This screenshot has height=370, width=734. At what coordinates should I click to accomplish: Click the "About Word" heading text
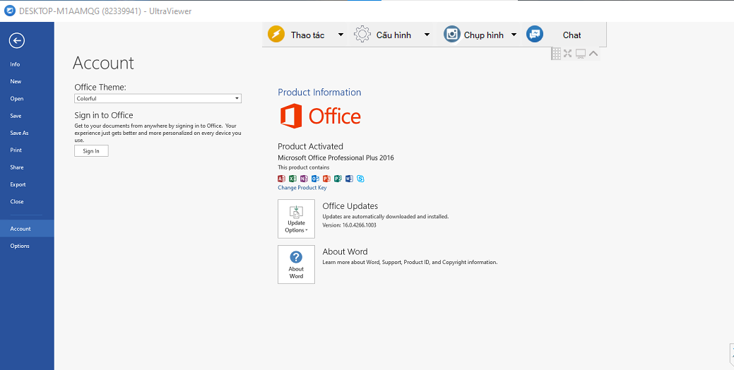pos(345,251)
